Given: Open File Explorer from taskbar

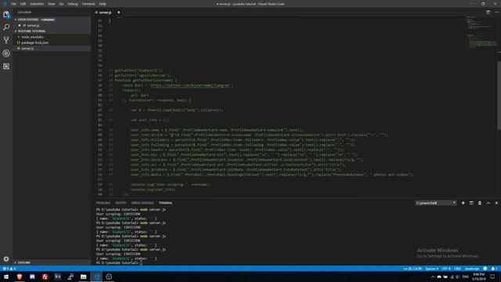Looking at the screenshot, I should coord(84,277).
